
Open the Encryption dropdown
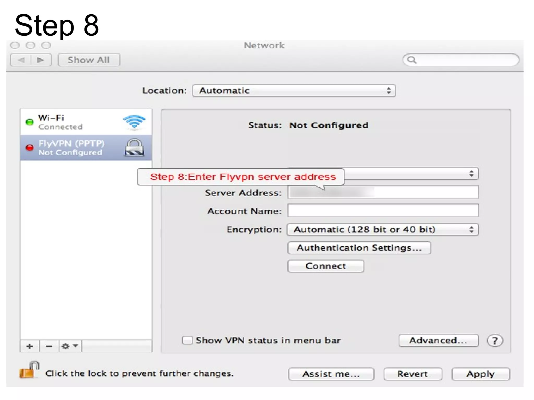[x=383, y=230]
